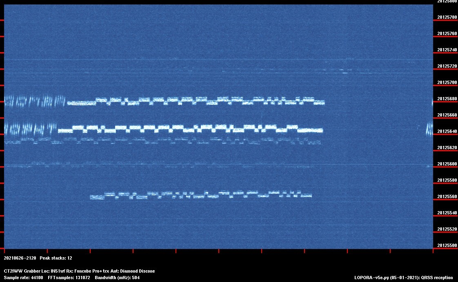Select the 28125640 frequency label
The image size is (458, 282).
point(447,132)
